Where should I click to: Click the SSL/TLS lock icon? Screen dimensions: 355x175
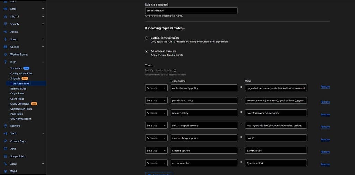pos(5,16)
